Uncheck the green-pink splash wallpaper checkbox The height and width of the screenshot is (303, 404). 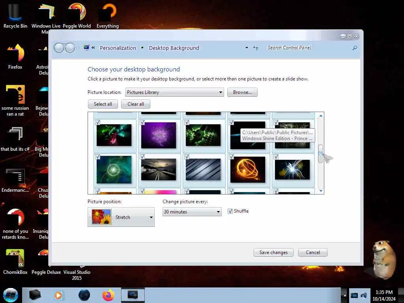pyautogui.click(x=98, y=122)
